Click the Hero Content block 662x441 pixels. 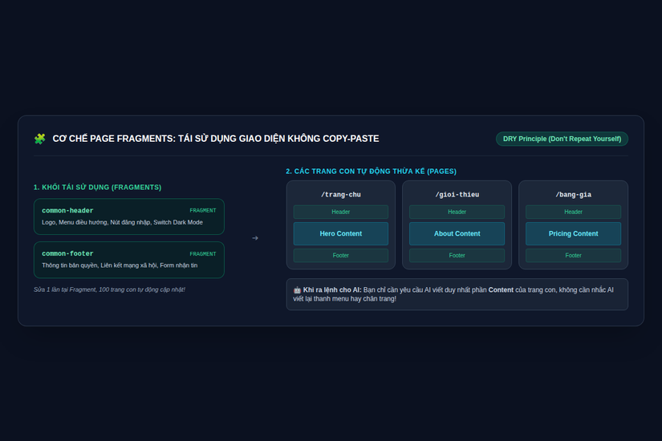(x=341, y=233)
